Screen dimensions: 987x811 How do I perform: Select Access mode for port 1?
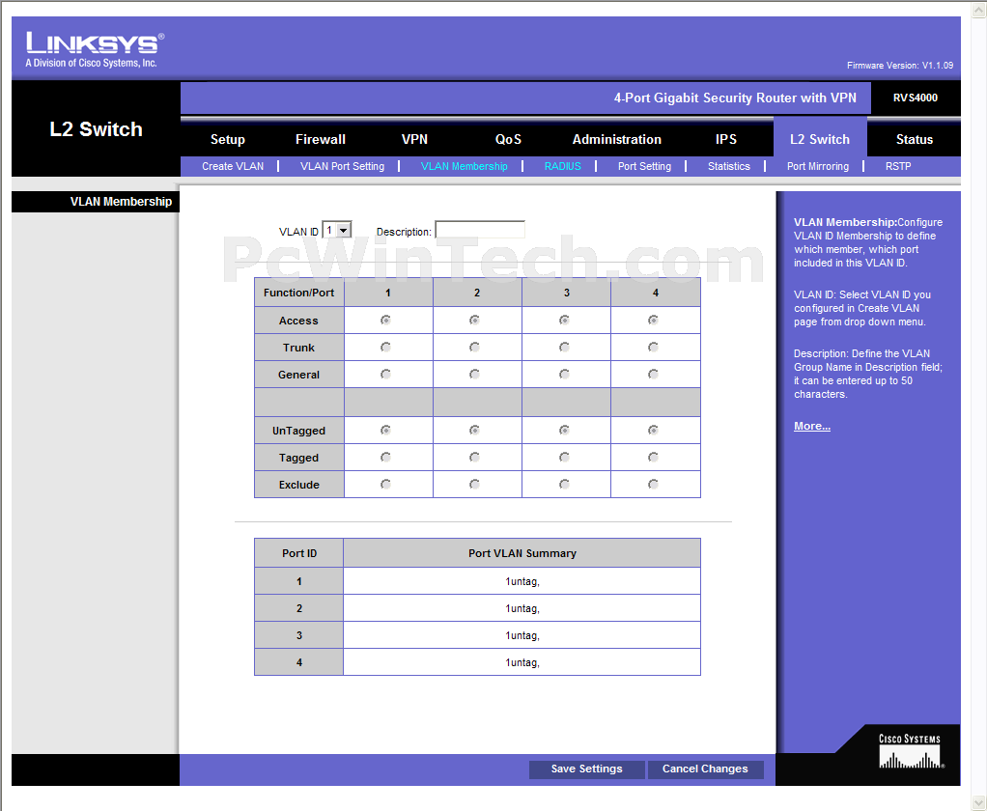point(386,321)
